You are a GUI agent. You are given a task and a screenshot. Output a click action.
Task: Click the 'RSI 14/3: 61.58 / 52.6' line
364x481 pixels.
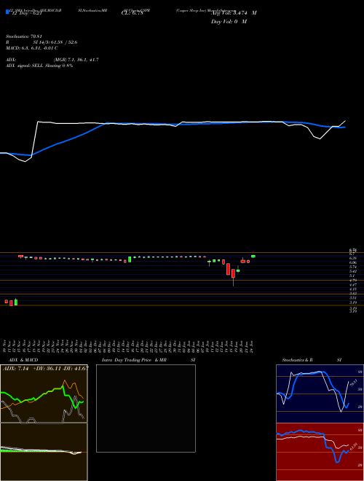41,42
